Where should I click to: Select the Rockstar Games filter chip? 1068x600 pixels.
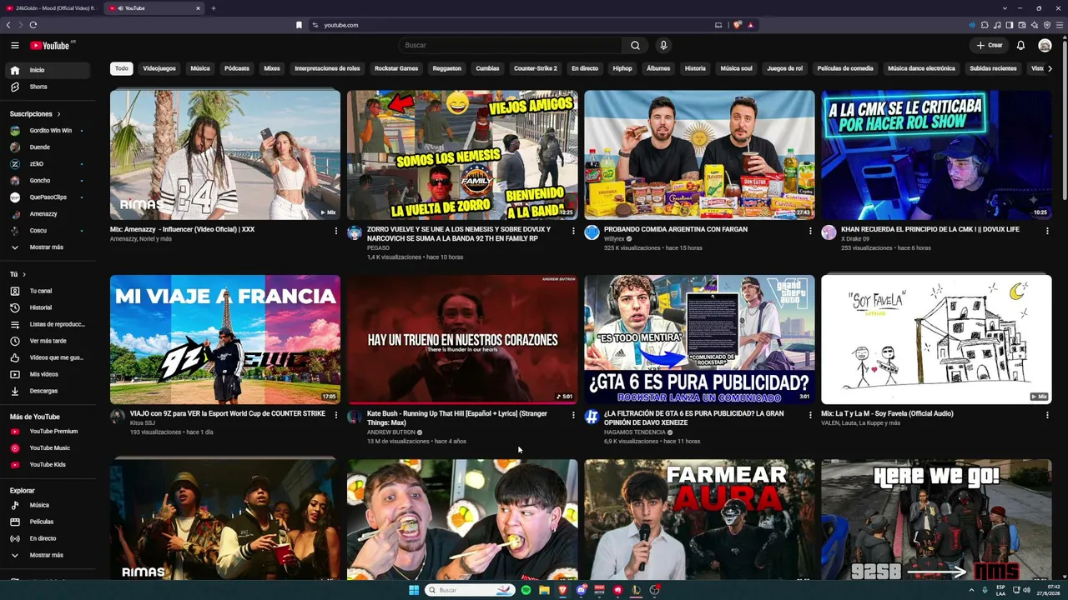point(396,68)
